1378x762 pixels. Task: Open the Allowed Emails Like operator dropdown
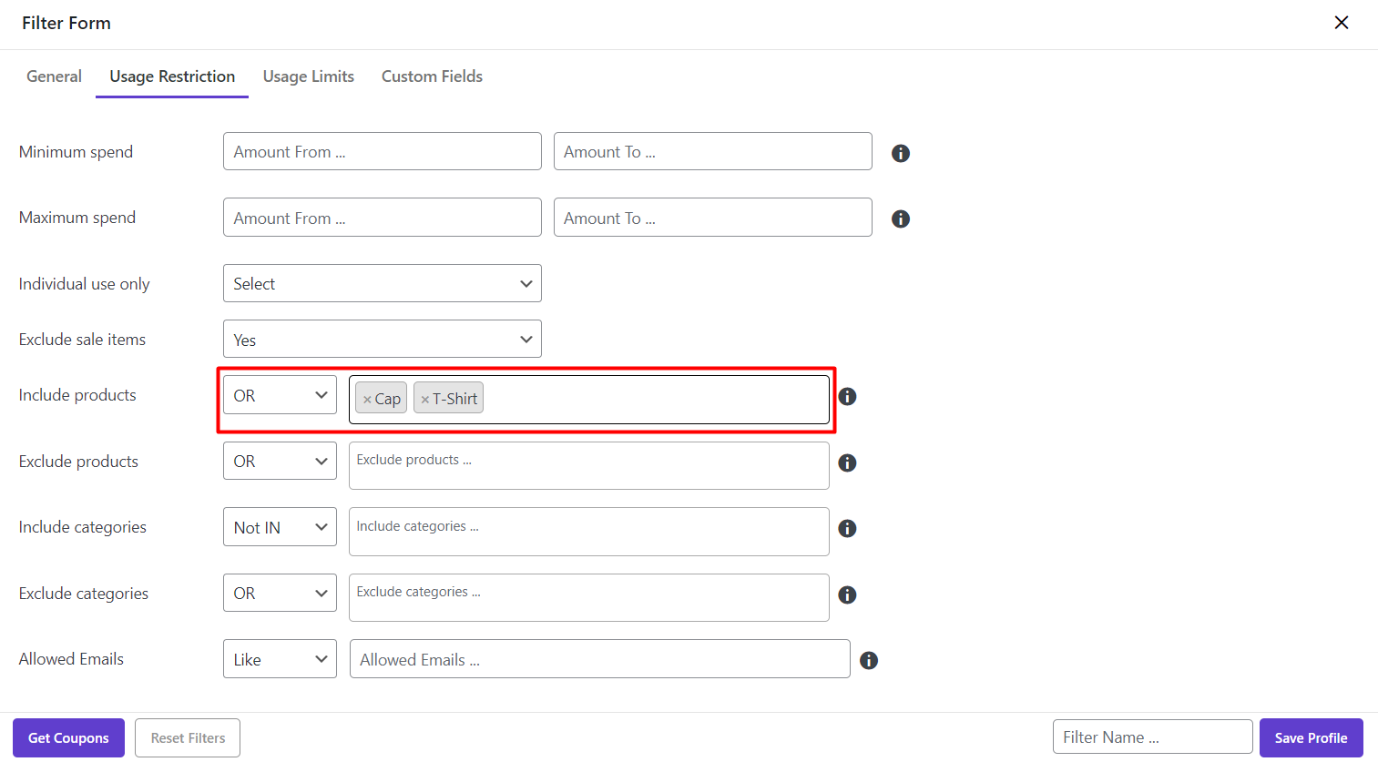[280, 659]
